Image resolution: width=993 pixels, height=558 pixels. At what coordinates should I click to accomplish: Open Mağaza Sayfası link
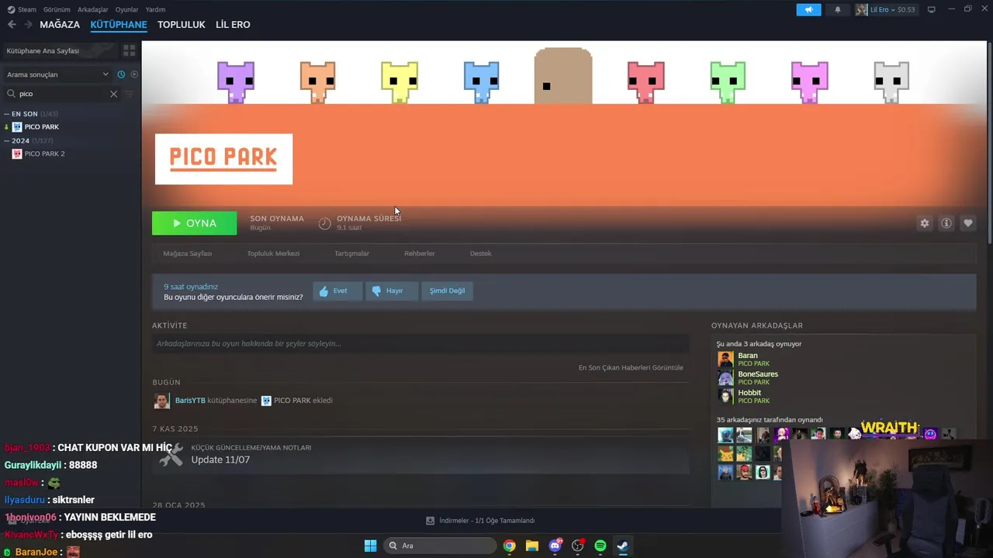tap(187, 253)
